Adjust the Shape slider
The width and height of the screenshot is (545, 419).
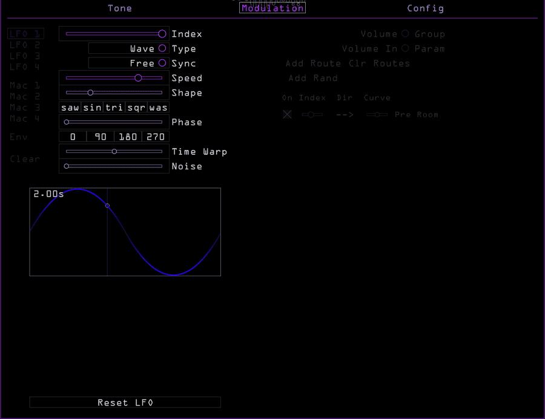(x=114, y=93)
